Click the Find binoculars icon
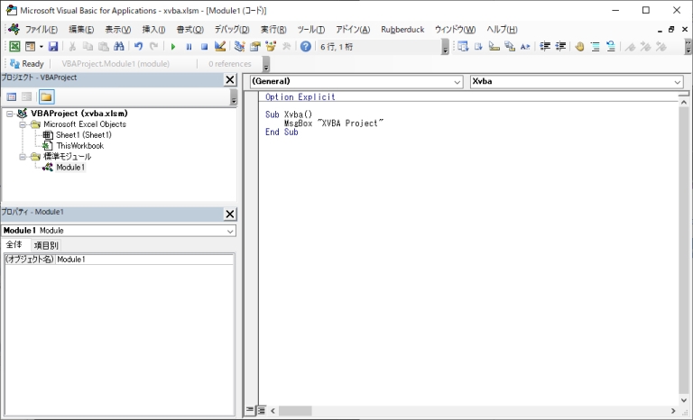The height and width of the screenshot is (420, 693). (x=119, y=47)
